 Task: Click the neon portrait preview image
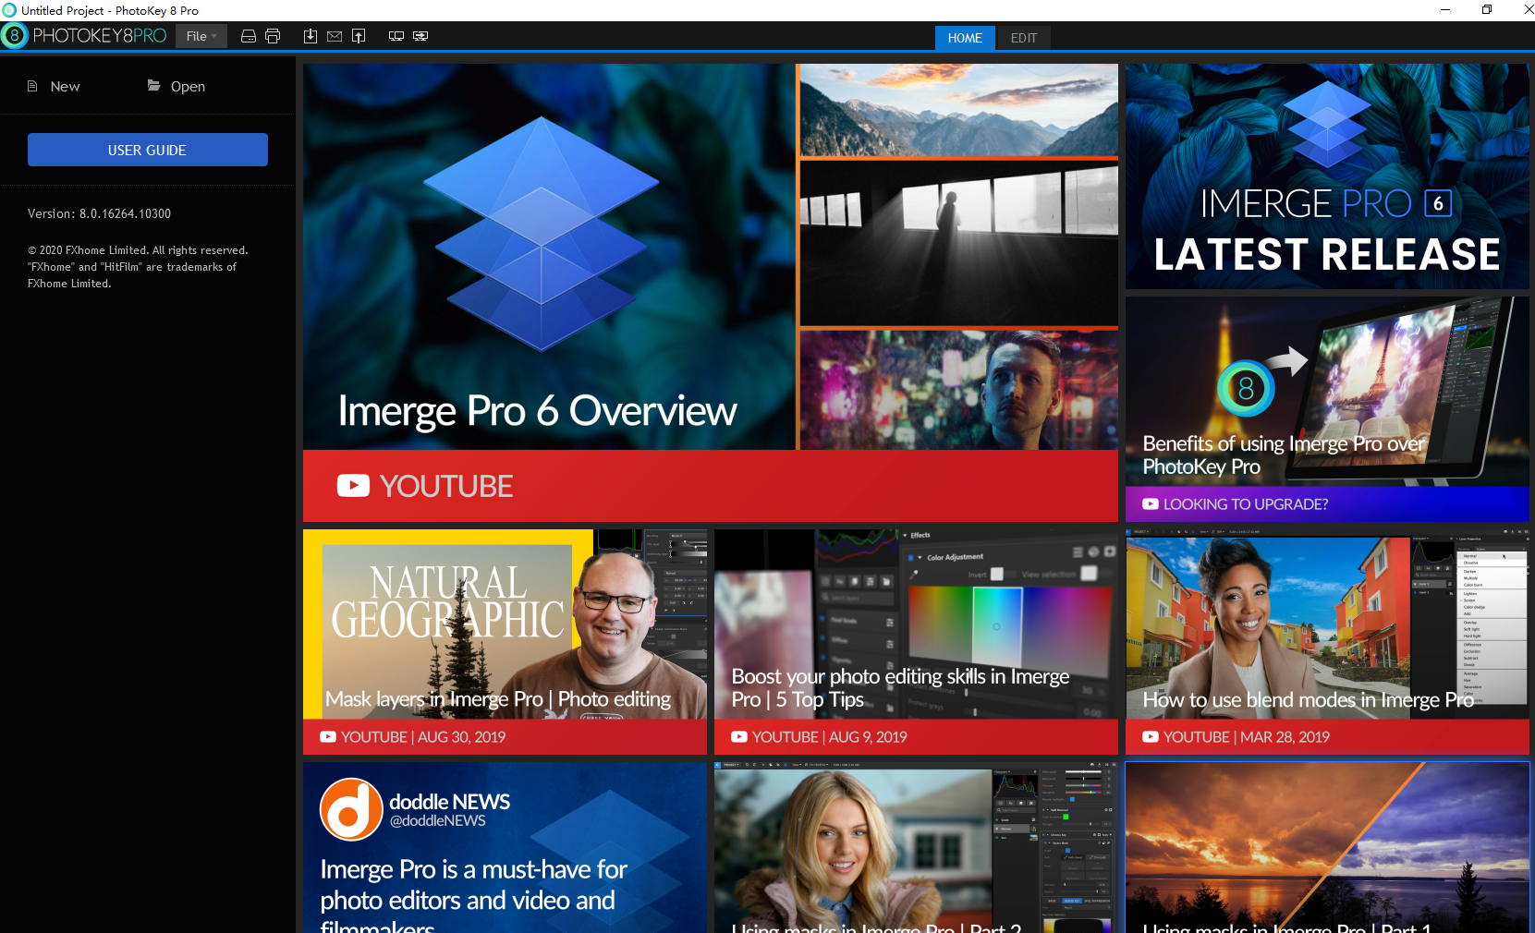pyautogui.click(x=958, y=390)
